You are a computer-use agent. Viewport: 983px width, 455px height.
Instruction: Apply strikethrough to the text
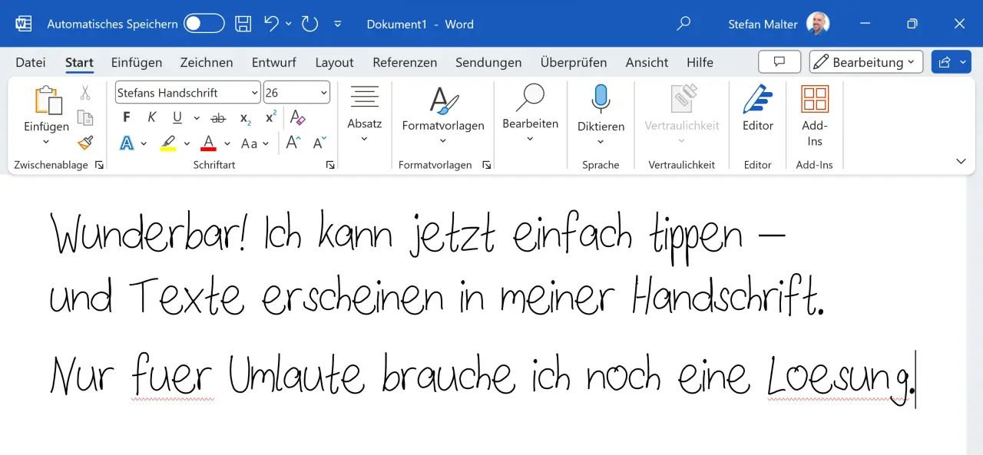tap(218, 117)
